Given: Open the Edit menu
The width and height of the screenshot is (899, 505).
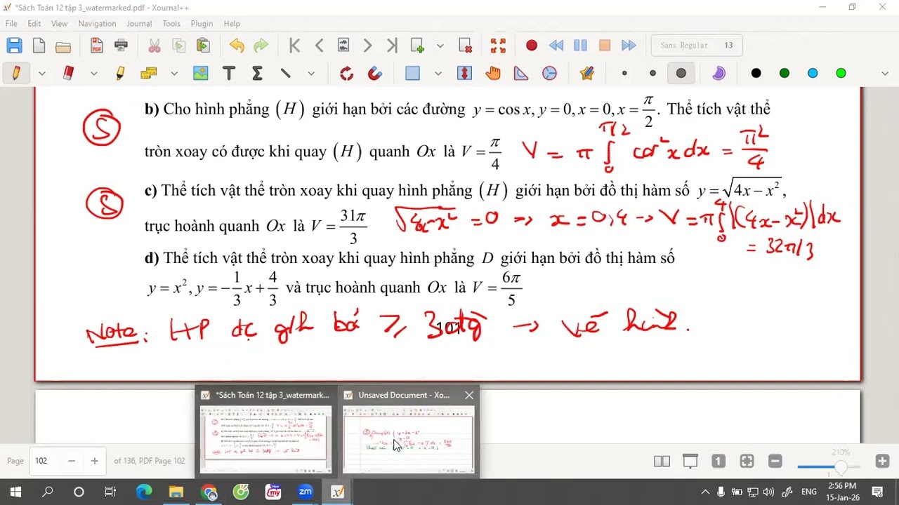Looking at the screenshot, I should (34, 23).
